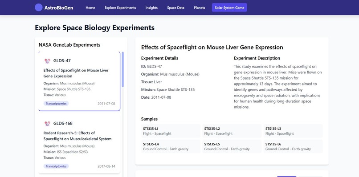This screenshot has height=177, width=359.
Task: Click the 'Samples' section heading
Action: (149, 119)
